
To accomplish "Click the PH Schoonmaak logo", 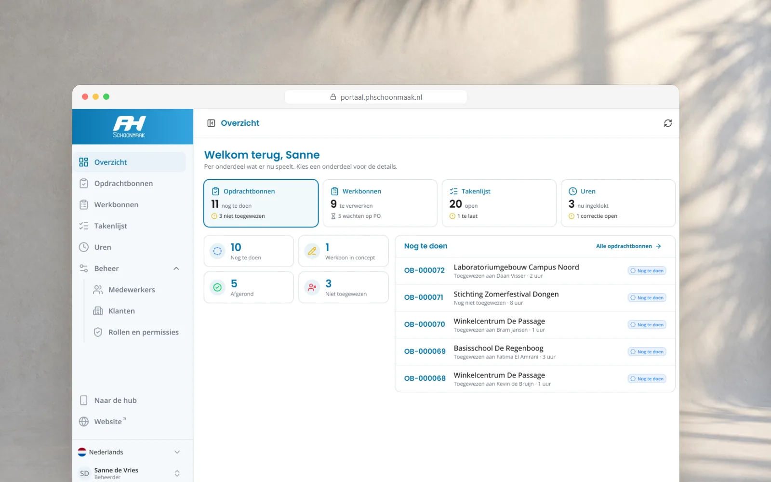I will 129,127.
